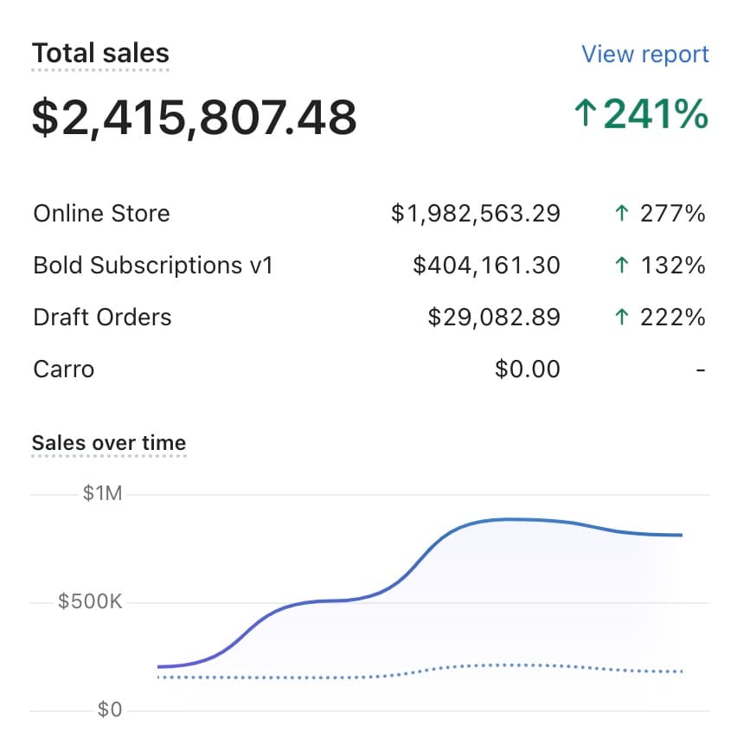Click the Total sales heading
The height and width of the screenshot is (732, 737).
point(100,54)
